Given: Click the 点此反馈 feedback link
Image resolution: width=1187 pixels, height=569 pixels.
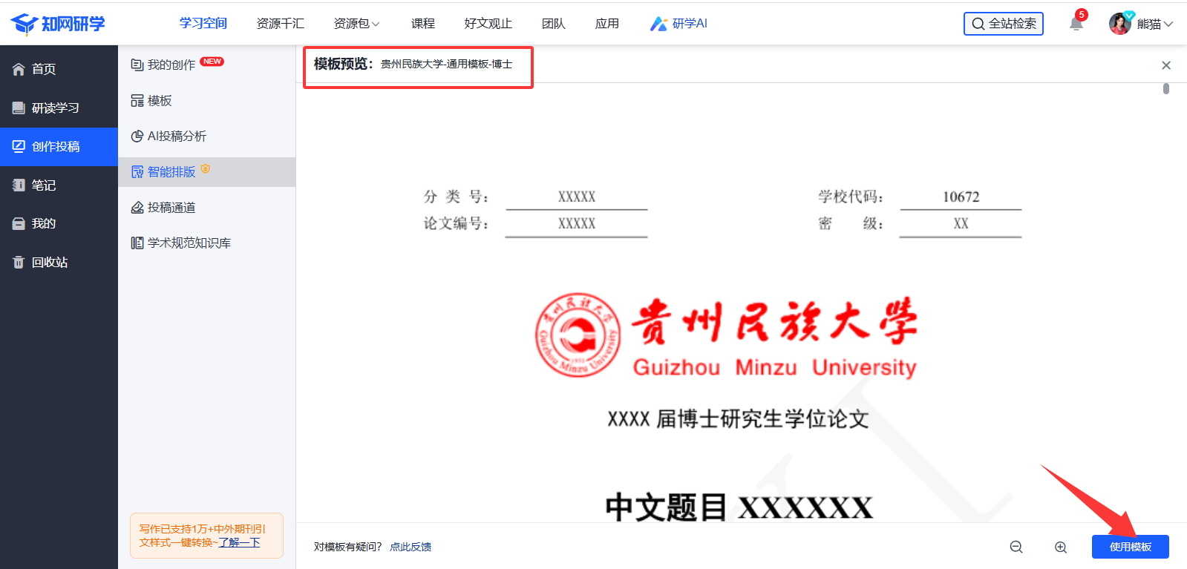Looking at the screenshot, I should coord(411,547).
